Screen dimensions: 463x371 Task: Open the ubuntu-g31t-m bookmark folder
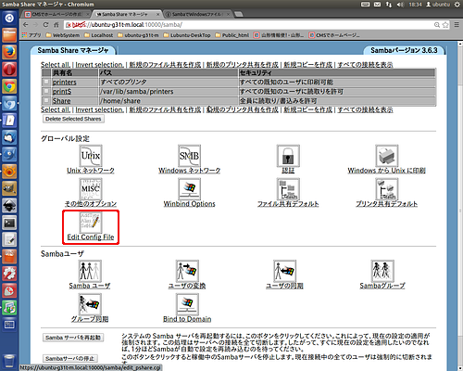point(138,35)
